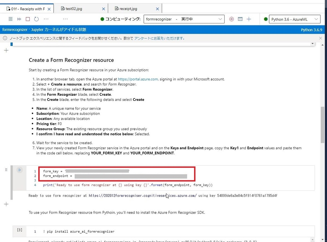327x242 pixels.
Task: Open the first ellipsis overflow menu
Action: click(46, 19)
